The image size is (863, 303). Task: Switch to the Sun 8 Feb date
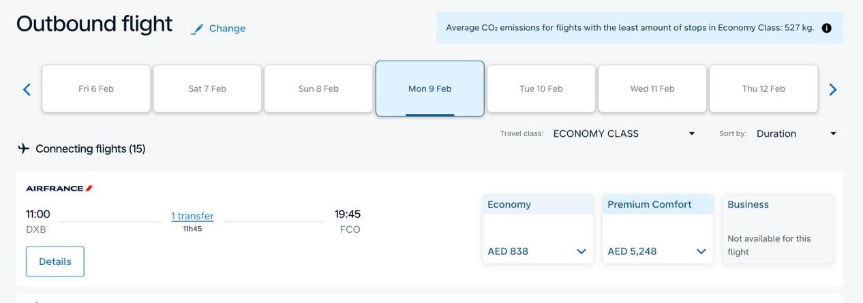coord(318,89)
